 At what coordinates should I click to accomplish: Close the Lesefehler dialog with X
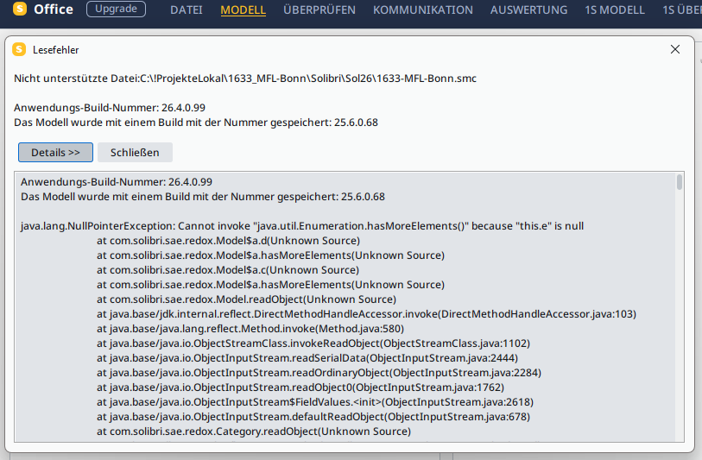(x=675, y=49)
